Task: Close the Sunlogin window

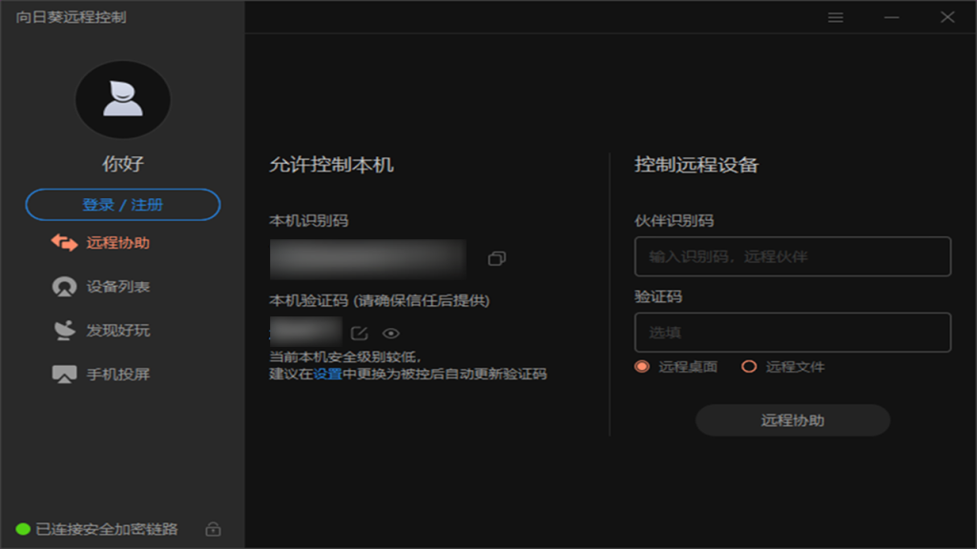Action: point(947,17)
